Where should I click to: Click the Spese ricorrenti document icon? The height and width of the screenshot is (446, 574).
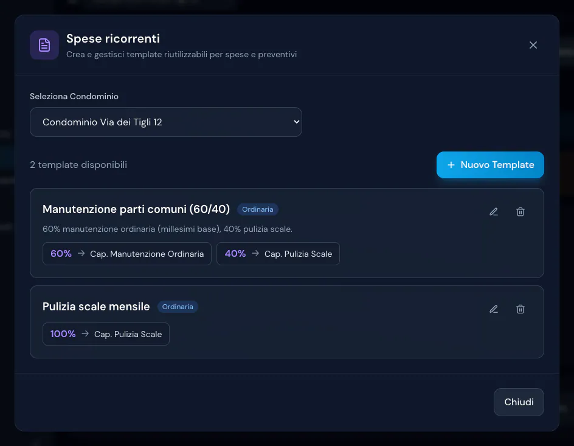pos(44,45)
